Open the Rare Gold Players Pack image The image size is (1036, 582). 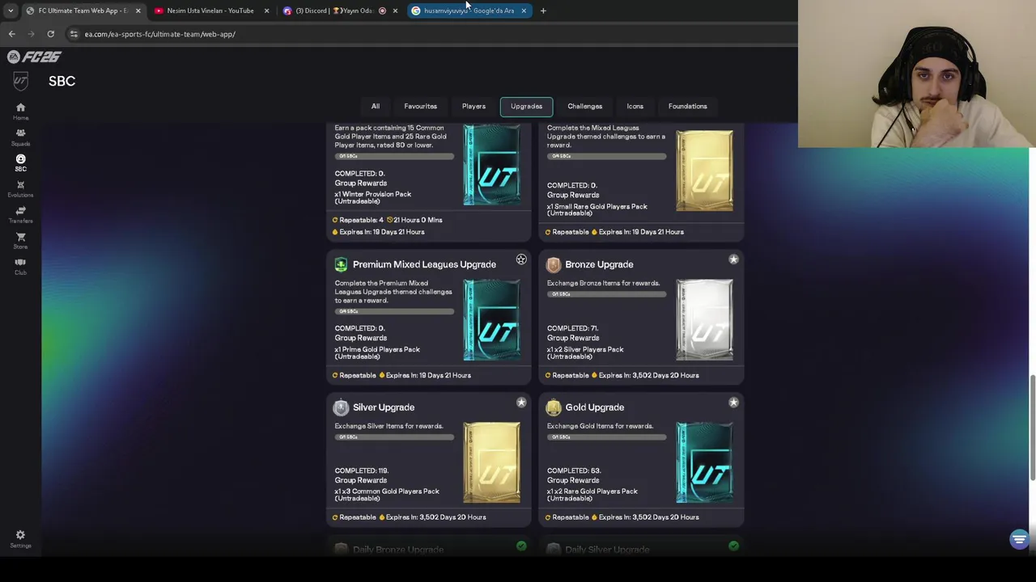704,462
